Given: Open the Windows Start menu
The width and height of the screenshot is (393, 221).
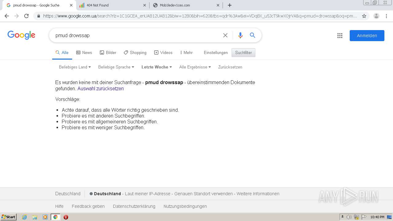Looking at the screenshot, I should click(x=9, y=217).
